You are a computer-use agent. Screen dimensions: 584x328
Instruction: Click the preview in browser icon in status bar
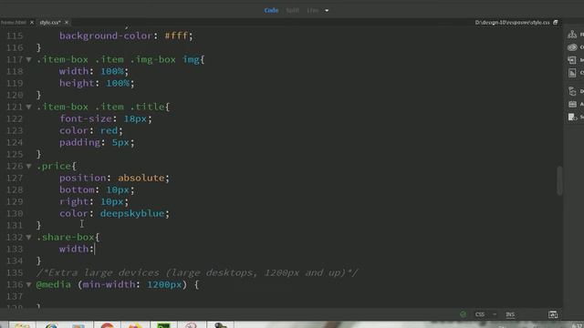click(x=553, y=314)
